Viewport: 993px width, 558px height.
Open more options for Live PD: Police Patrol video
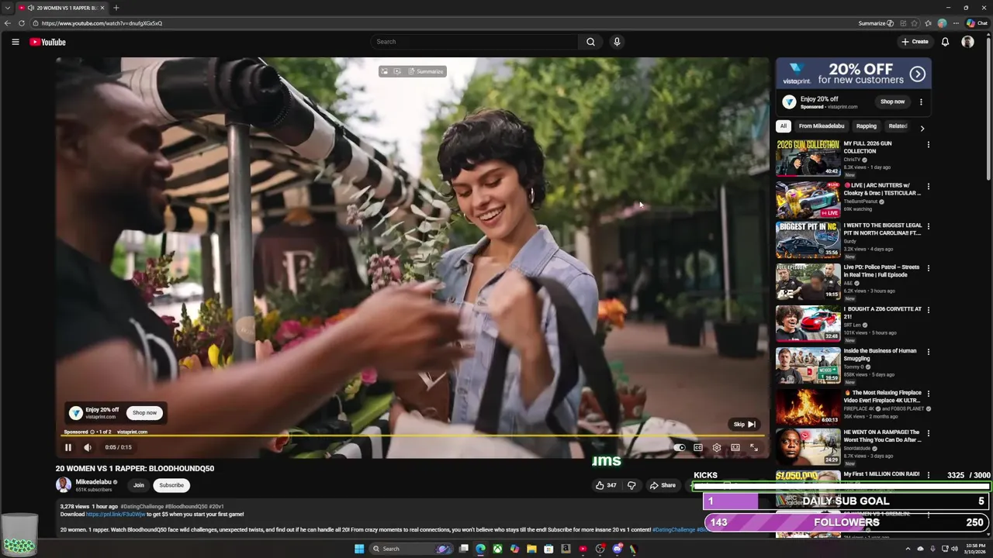point(928,268)
